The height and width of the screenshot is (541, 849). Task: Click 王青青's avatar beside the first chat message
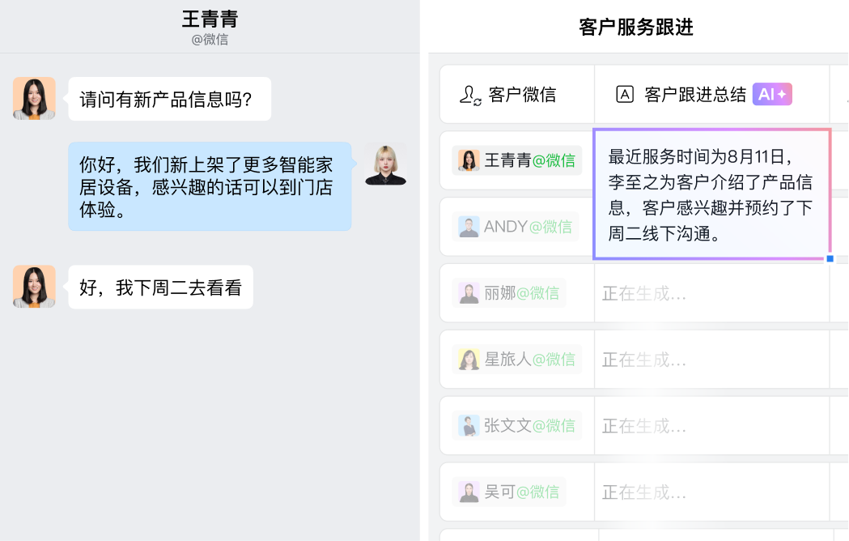[34, 98]
